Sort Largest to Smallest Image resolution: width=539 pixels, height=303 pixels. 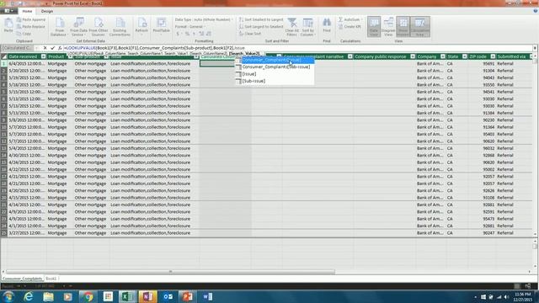261,26
